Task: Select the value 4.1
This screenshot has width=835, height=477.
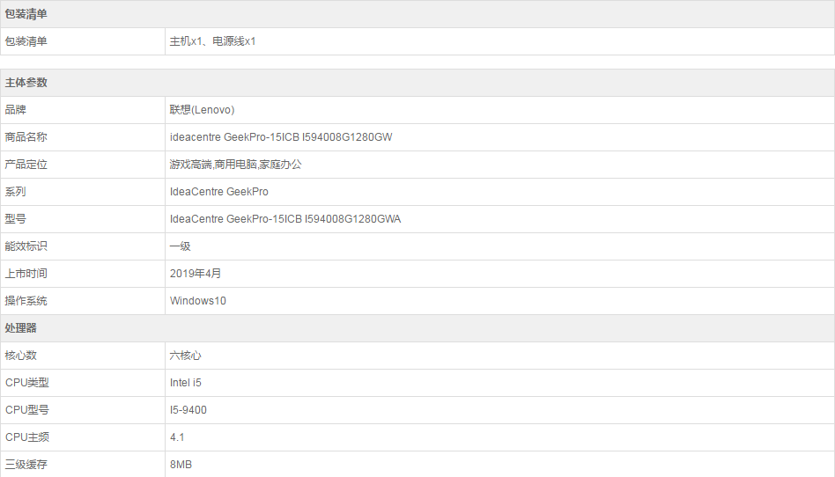Action: pyautogui.click(x=177, y=437)
